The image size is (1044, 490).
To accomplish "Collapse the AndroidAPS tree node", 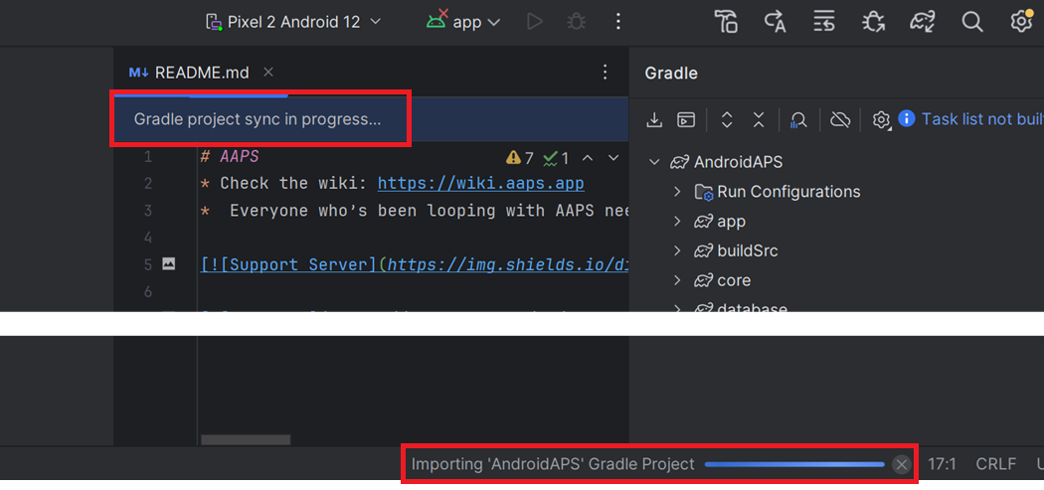I will 654,162.
